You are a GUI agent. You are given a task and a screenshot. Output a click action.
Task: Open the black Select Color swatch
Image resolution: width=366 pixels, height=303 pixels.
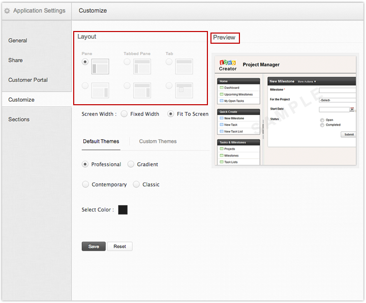pyautogui.click(x=123, y=210)
